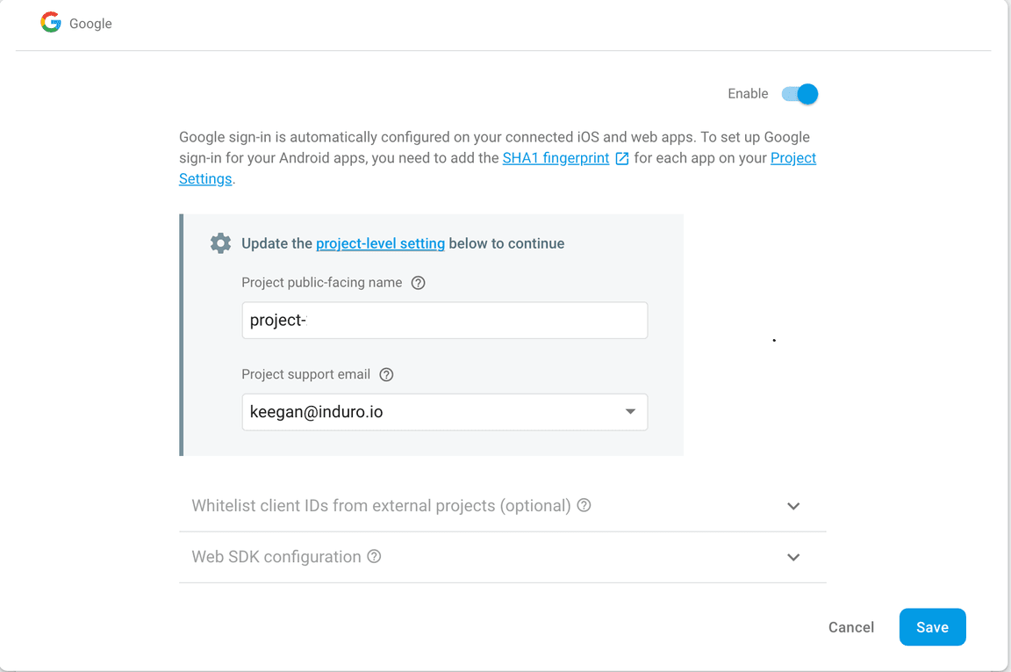Click the help icon next to Whitelist client IDs
1011x672 pixels.
tap(584, 505)
